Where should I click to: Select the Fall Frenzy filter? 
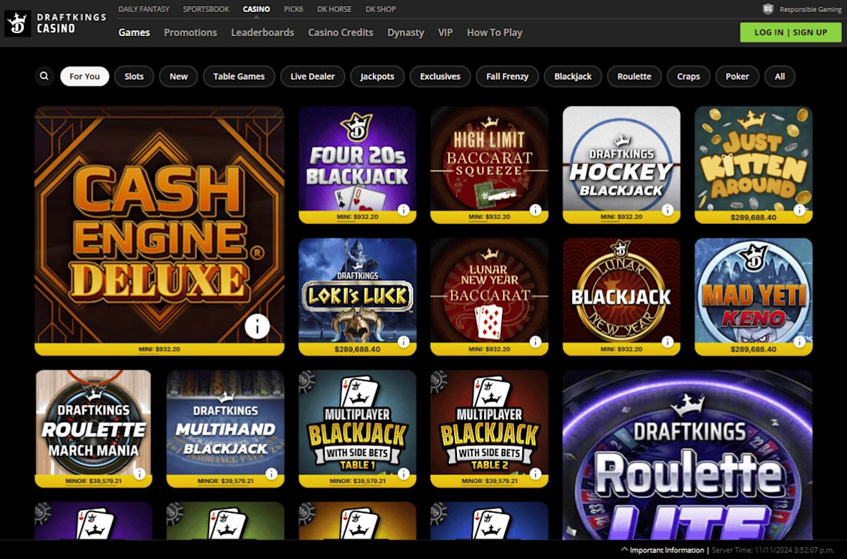pyautogui.click(x=507, y=76)
